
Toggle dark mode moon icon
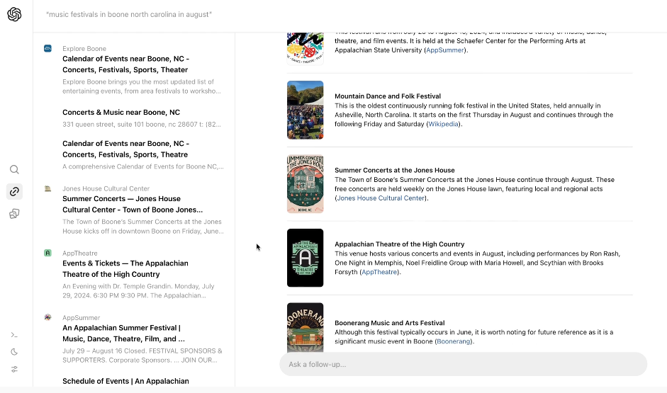point(14,352)
